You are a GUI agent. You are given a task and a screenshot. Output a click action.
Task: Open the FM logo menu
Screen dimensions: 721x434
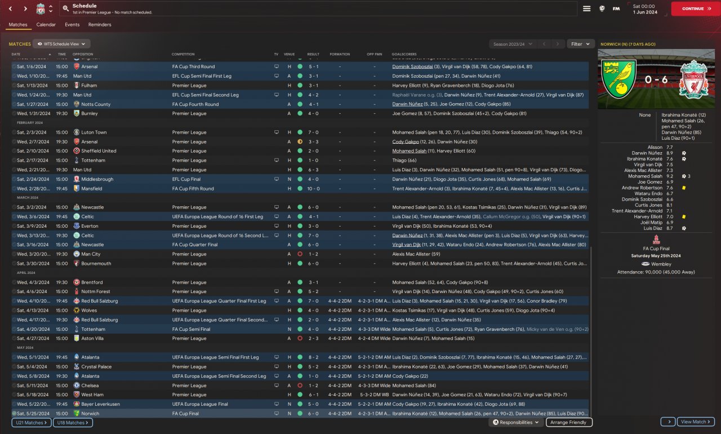[617, 8]
